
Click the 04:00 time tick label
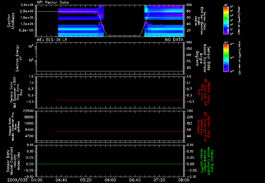pyautogui.click(x=37, y=180)
